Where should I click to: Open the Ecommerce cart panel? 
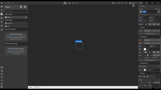(2, 22)
